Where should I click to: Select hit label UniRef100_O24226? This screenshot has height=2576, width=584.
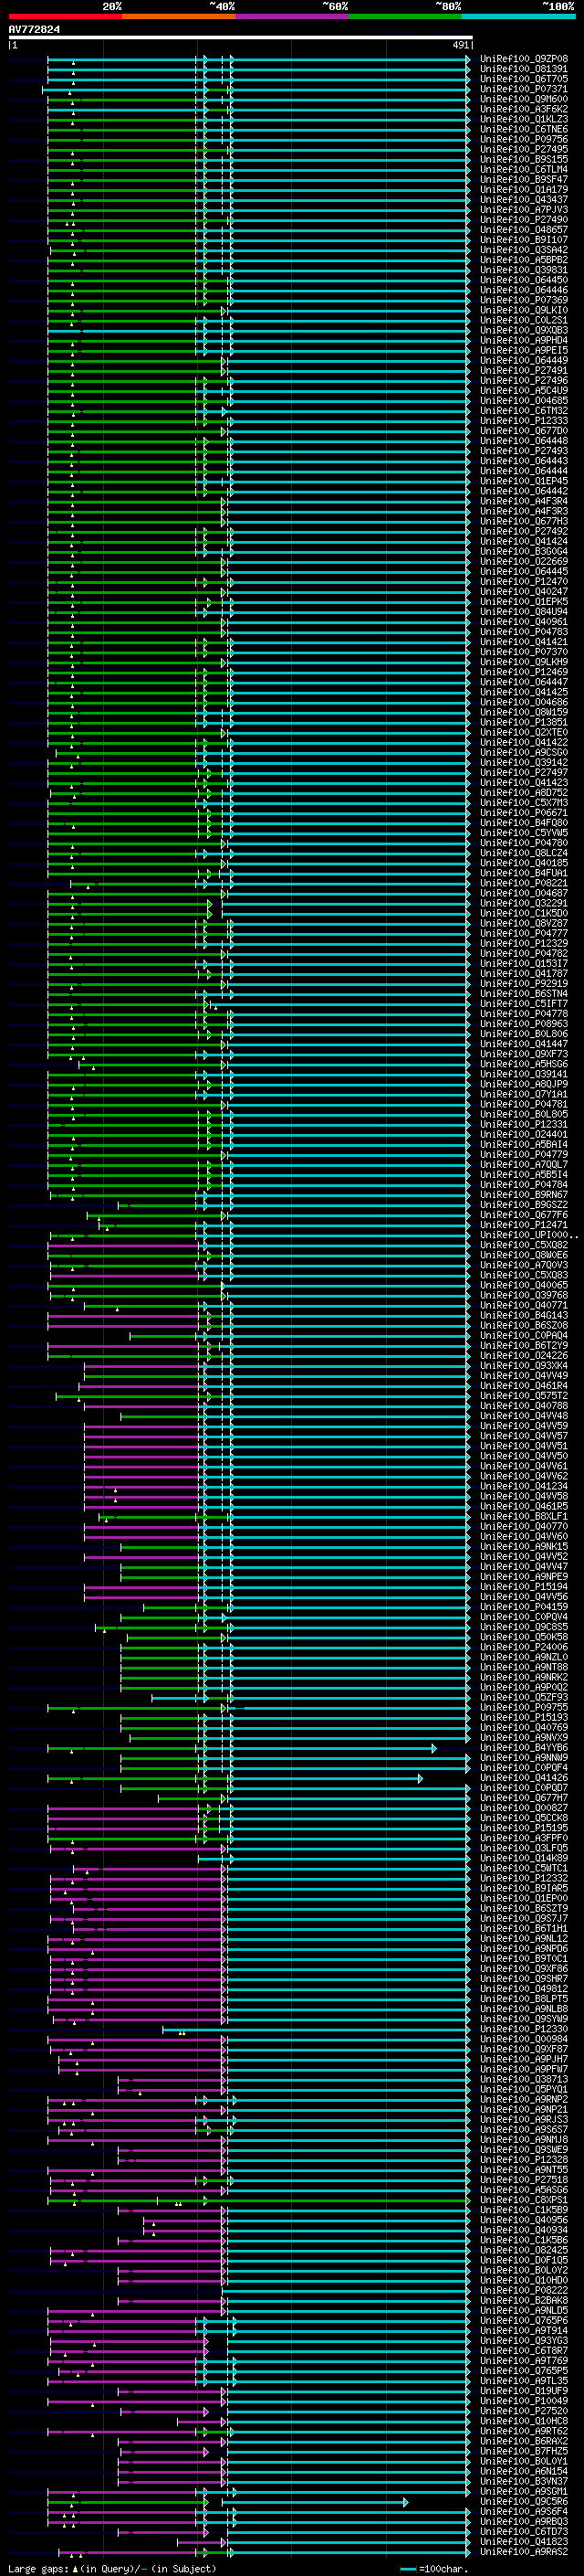point(524,1356)
